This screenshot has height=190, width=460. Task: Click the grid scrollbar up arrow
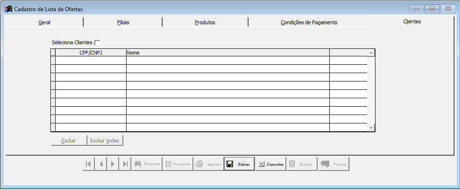coord(371,53)
